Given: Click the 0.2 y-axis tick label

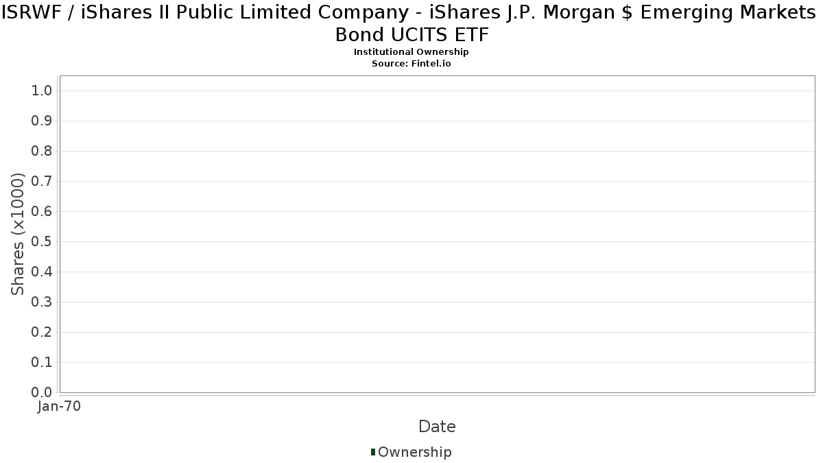Looking at the screenshot, I should pyautogui.click(x=42, y=333).
